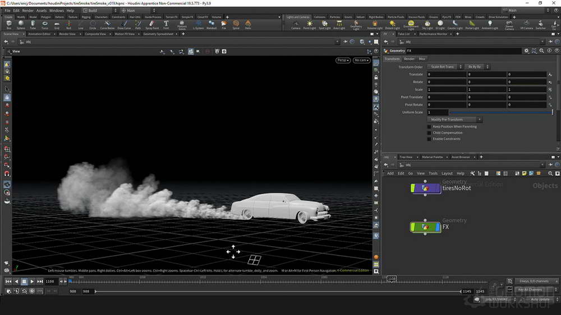Screen dimensions: 561x315
Task: Switch to the Pyro FX shelf tab
Action: (447, 17)
